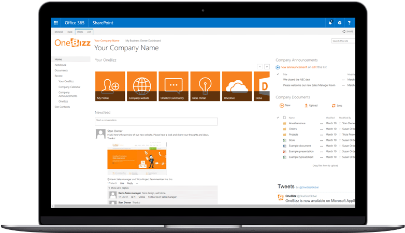Open the Office 365 app launcher grid

tap(56, 23)
